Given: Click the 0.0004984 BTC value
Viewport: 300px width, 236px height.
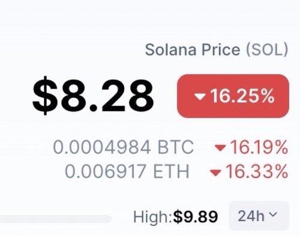Looking at the screenshot, I should pos(124,147).
